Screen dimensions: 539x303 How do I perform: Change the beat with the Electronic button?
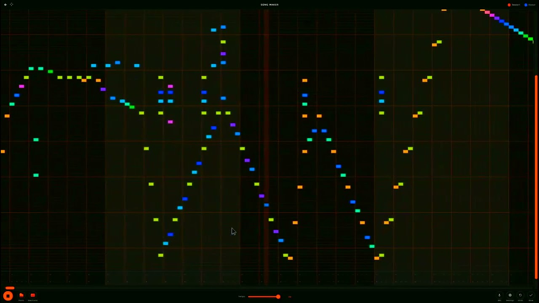(x=32, y=295)
